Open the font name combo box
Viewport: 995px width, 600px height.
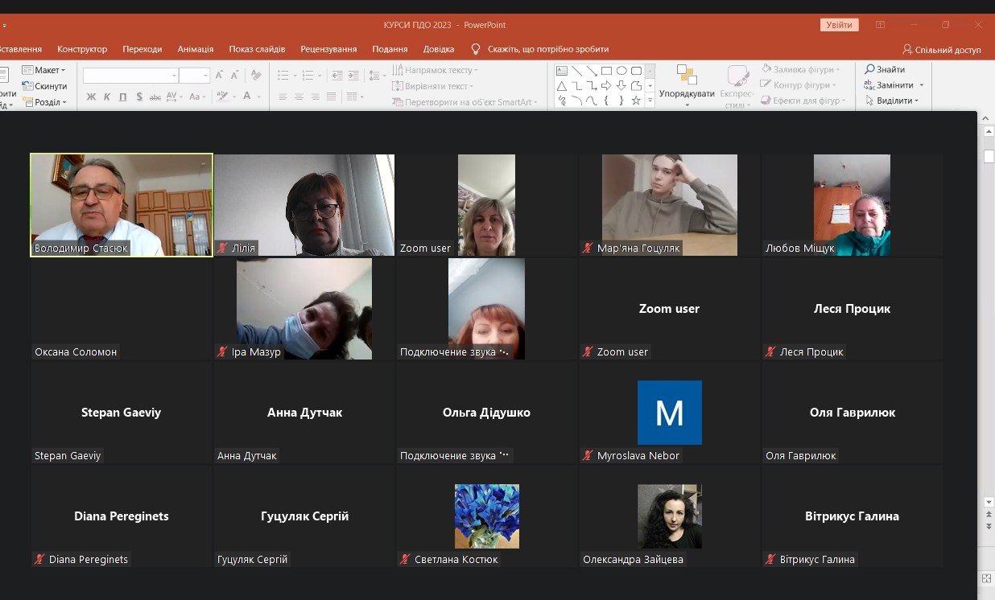point(130,76)
